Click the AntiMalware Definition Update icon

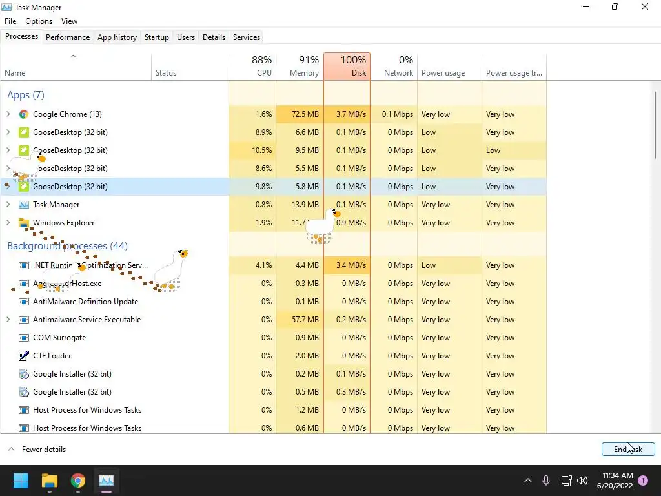click(24, 302)
